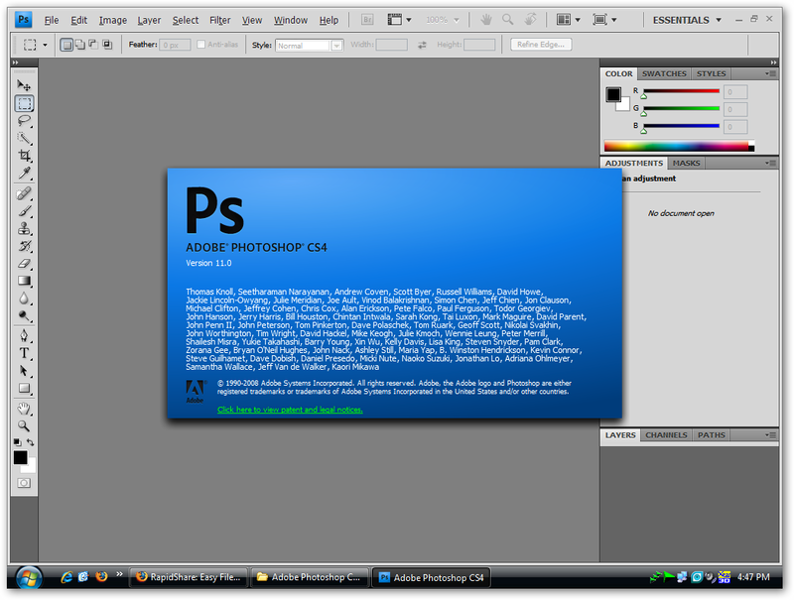Viewport: 794px width, 600px height.
Task: Reset default foreground and background colors
Action: tap(17, 442)
